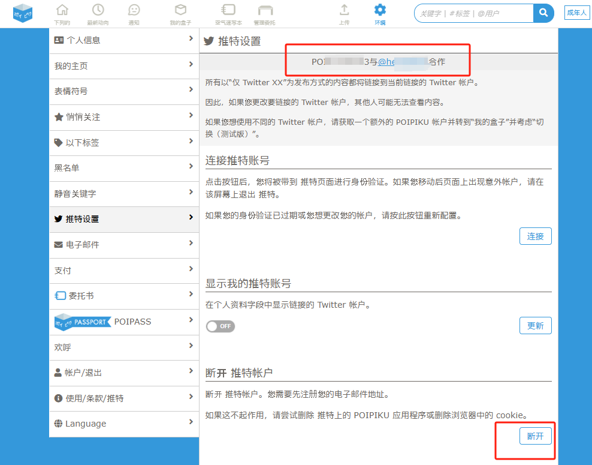The image size is (592, 465).
Task: Click the globe icon beside Language
Action: [59, 424]
